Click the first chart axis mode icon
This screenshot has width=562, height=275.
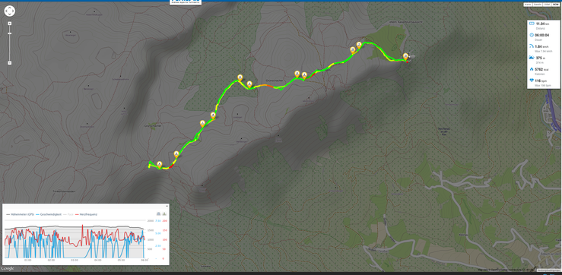(x=158, y=213)
